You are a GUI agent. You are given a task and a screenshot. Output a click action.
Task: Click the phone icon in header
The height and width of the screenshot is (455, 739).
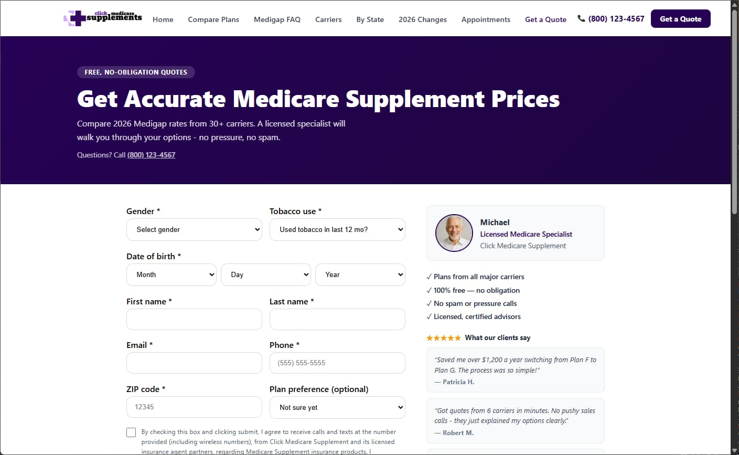(x=581, y=19)
